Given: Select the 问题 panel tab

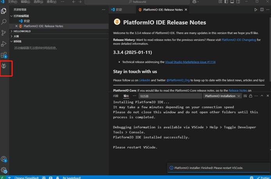Looking at the screenshot, I should (116, 96).
